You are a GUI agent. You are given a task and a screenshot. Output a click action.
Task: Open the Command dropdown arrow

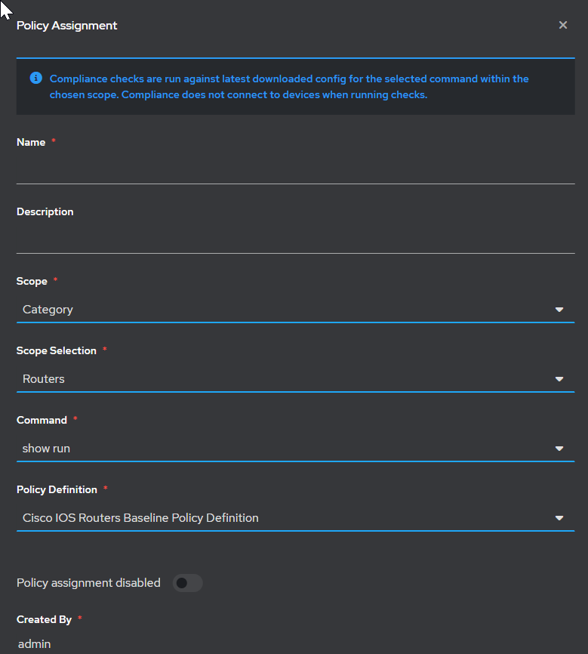(559, 449)
